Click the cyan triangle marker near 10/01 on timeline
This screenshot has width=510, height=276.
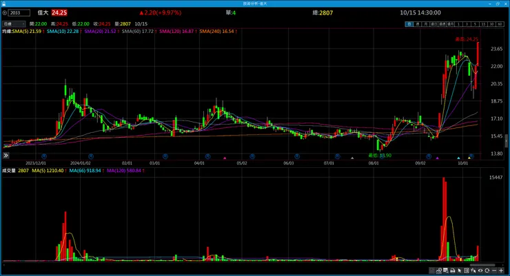coord(458,158)
